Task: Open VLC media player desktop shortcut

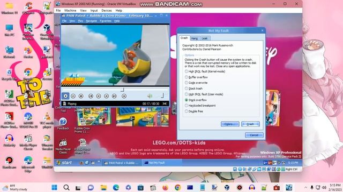Action: click(47, 120)
